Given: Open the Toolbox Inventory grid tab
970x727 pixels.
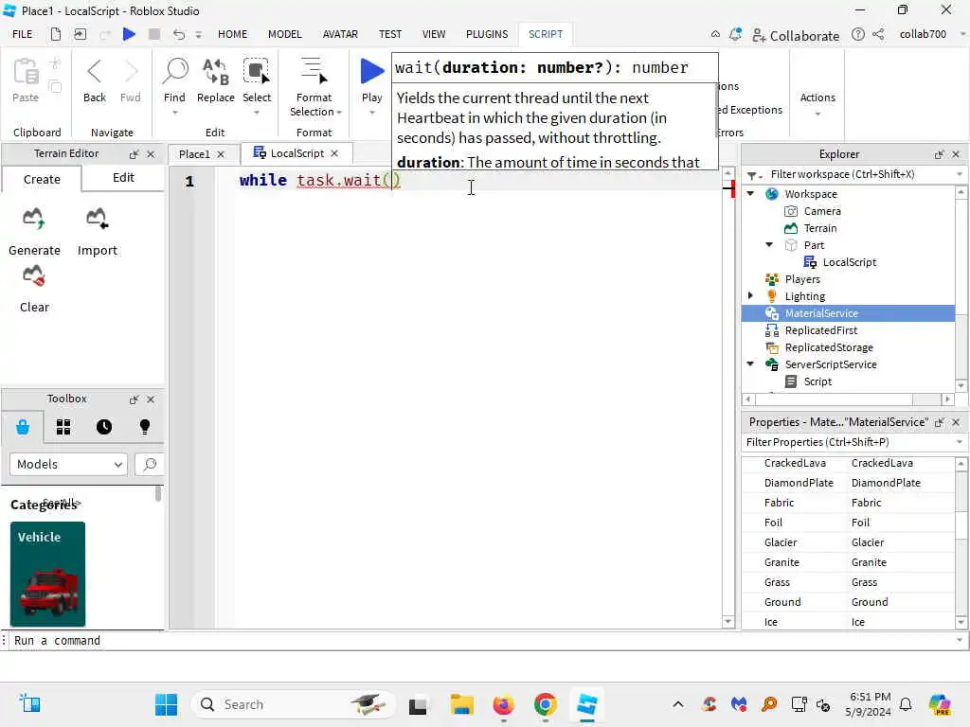Looking at the screenshot, I should (x=63, y=427).
